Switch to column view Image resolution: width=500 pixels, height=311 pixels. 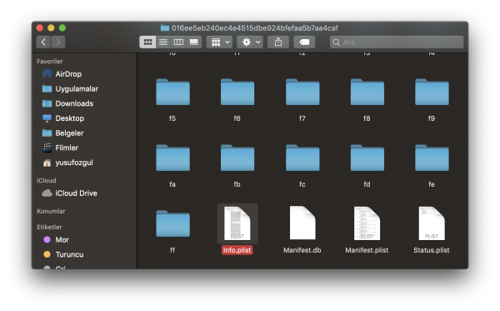[x=178, y=42]
